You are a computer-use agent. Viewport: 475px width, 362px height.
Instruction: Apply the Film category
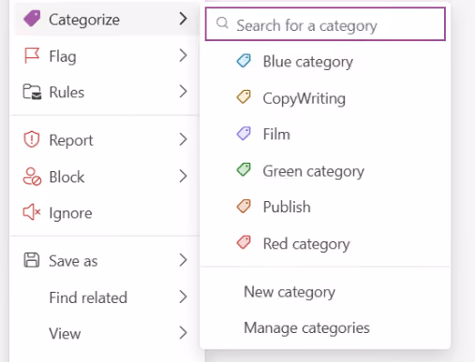click(x=325, y=134)
